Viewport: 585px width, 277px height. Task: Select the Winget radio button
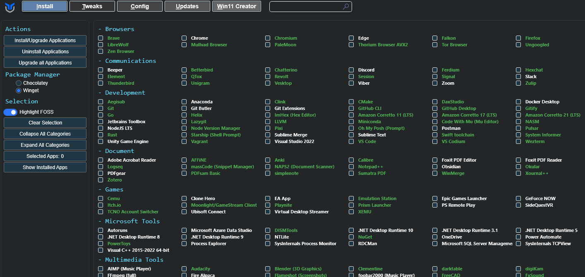point(19,91)
